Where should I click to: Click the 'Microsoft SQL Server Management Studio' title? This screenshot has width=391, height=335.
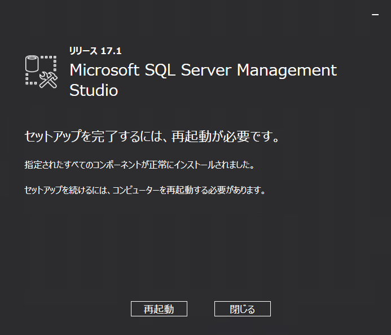[203, 80]
